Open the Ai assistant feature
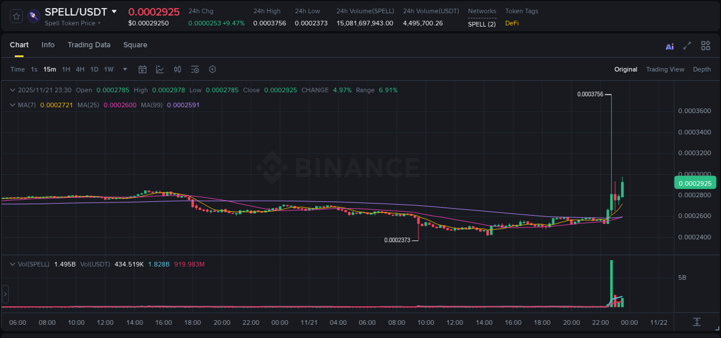Screen dimensions: 721x338 pos(669,46)
